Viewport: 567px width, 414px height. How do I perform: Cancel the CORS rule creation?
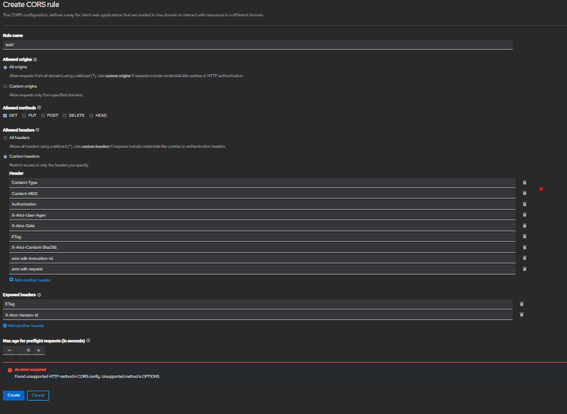click(38, 395)
